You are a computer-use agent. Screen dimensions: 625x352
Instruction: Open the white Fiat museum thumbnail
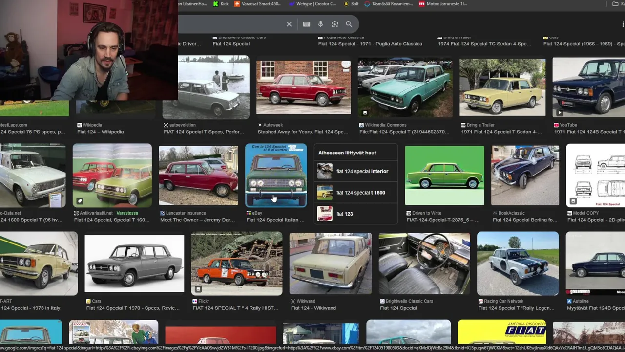click(x=33, y=176)
